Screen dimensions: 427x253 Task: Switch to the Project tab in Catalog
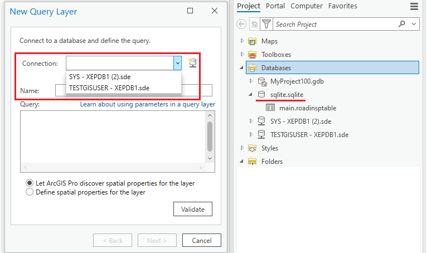pos(249,6)
